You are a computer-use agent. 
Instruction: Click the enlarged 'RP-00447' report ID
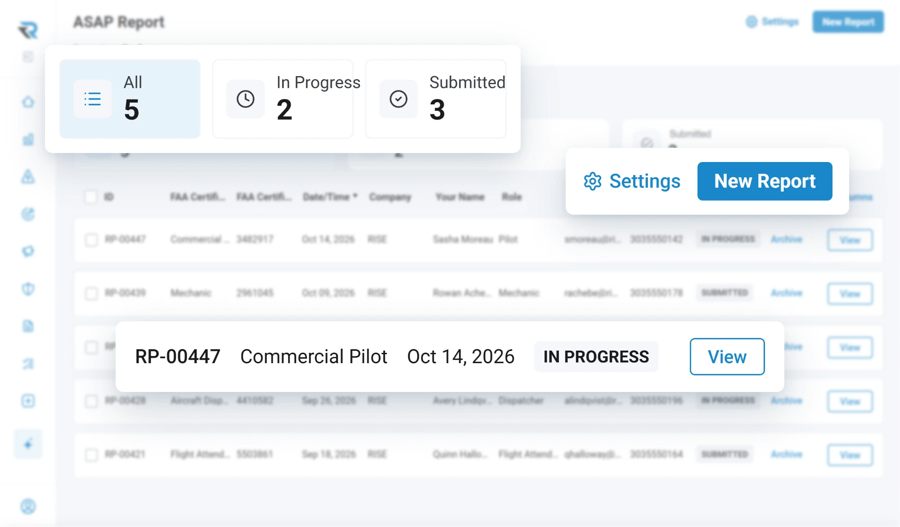coord(178,356)
